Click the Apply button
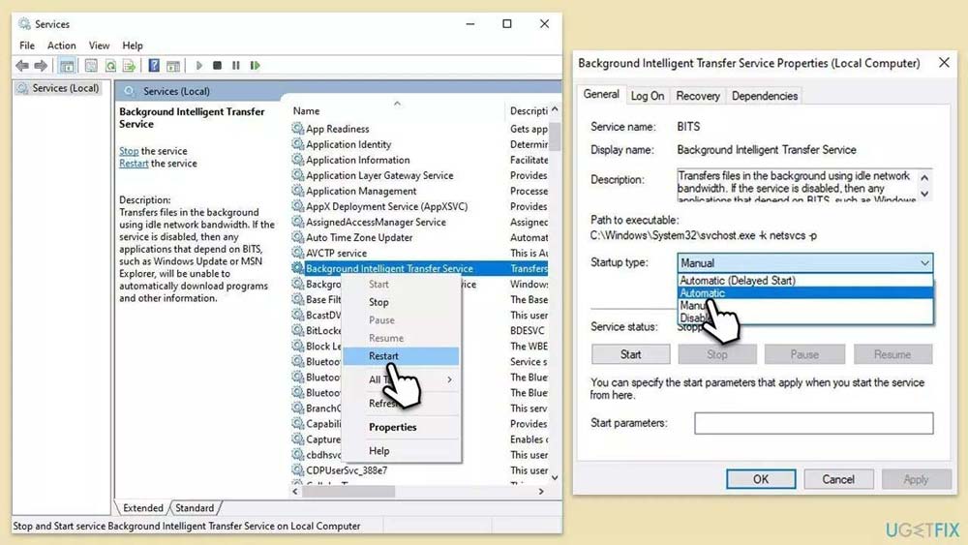Image resolution: width=968 pixels, height=545 pixels. [x=916, y=479]
